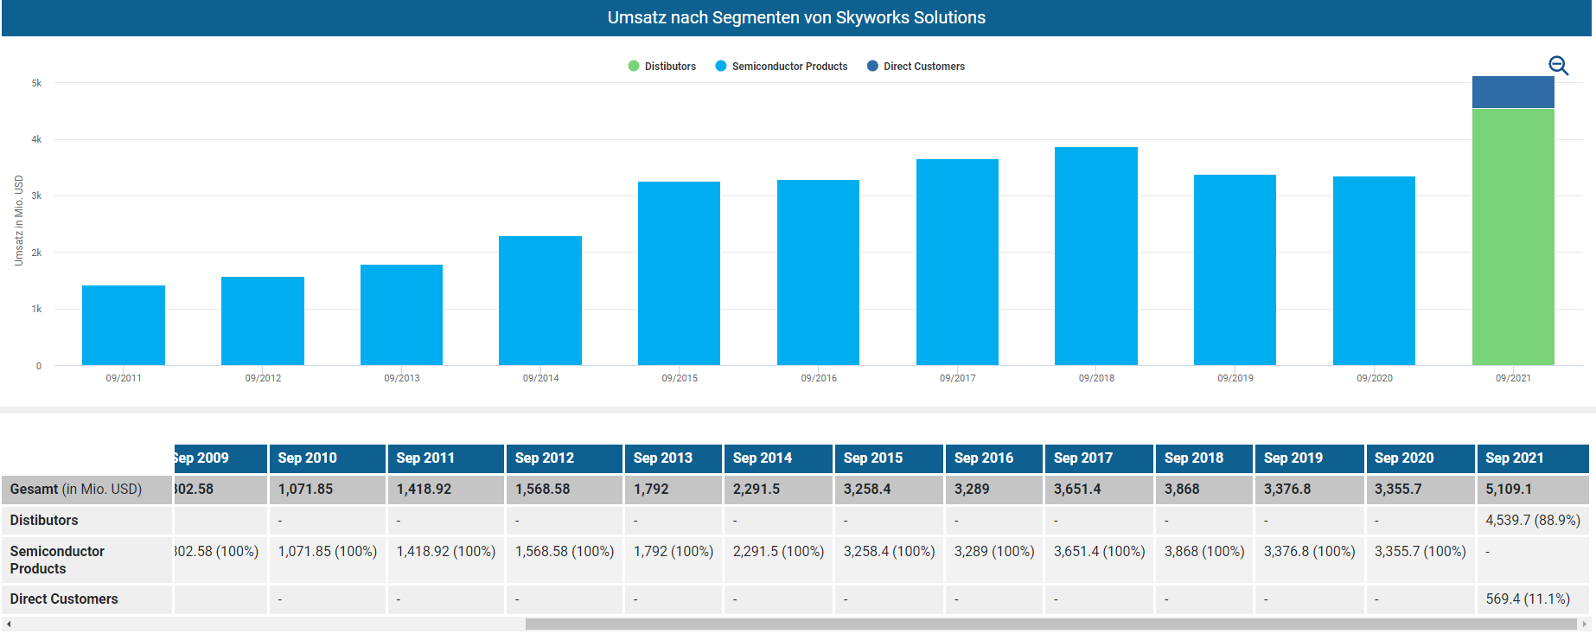Viewport: 1596px width, 634px height.
Task: Click the chart title Umsatz nach Segmenten
Action: tap(796, 18)
